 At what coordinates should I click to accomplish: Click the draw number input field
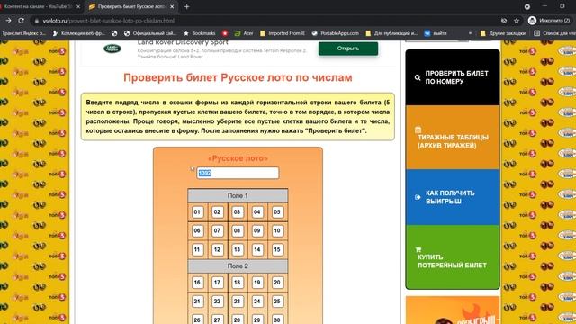click(238, 173)
